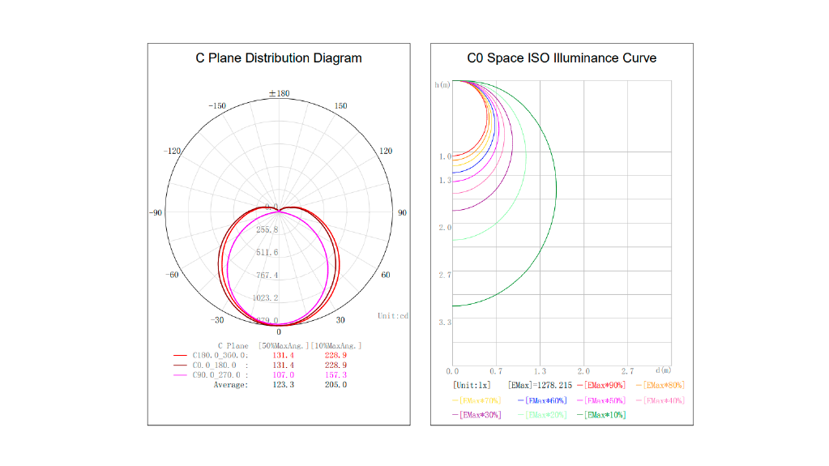Click the d(m) horizontal axis label
The image size is (829, 466).
(x=663, y=370)
